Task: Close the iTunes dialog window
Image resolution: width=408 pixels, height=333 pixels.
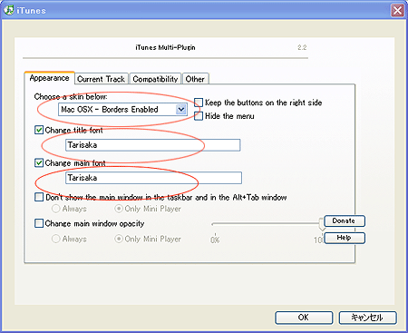Action: tap(397, 11)
